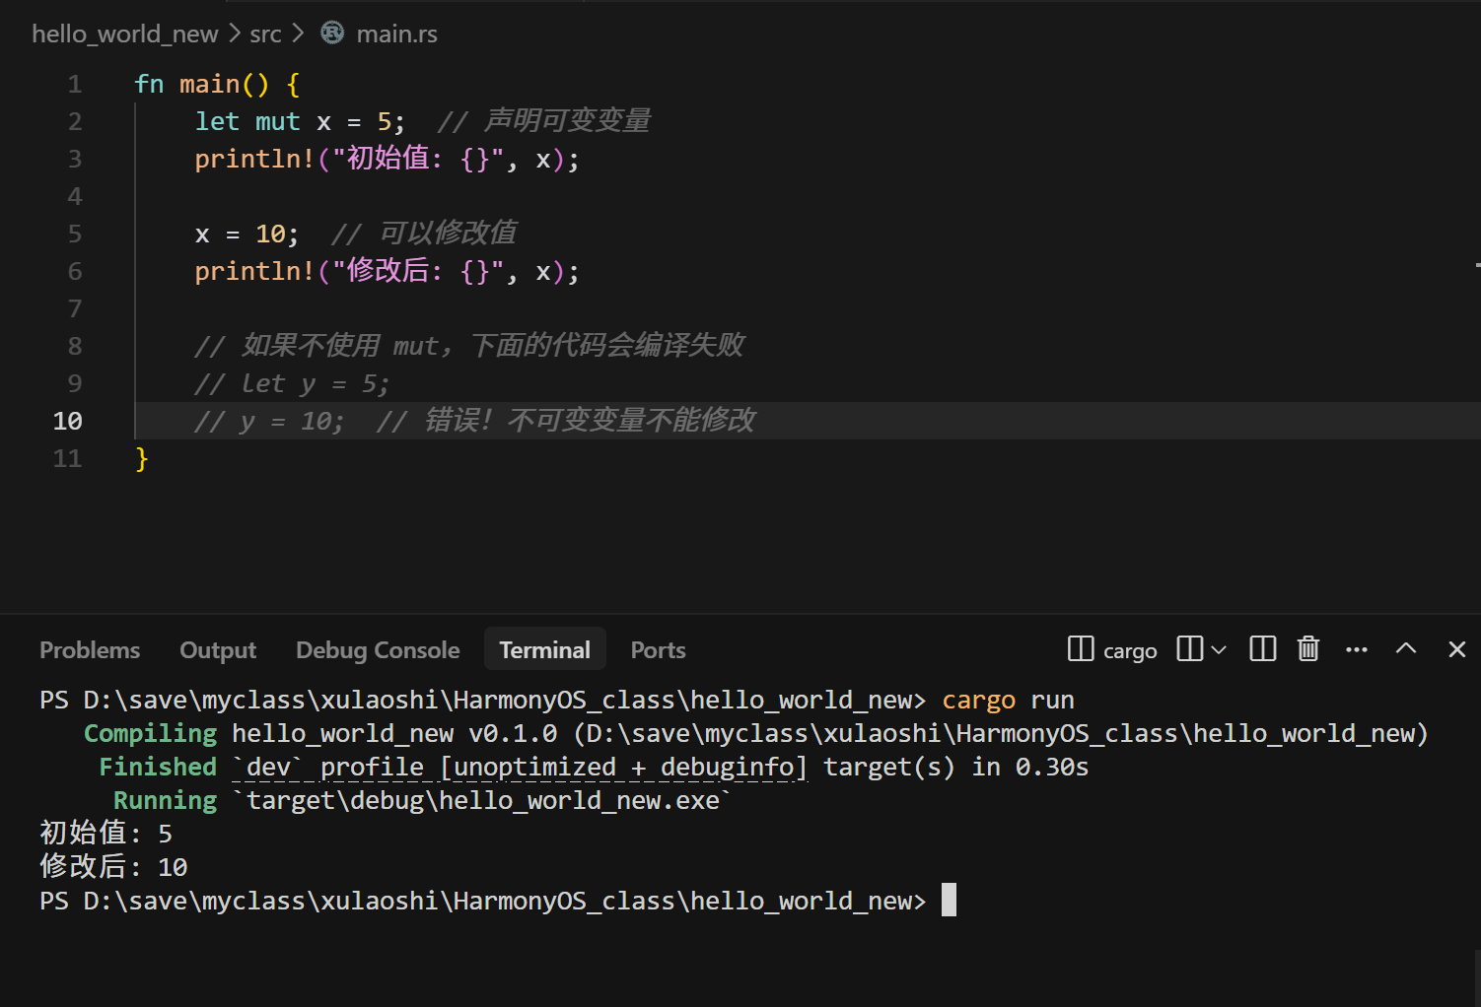The height and width of the screenshot is (1007, 1481).
Task: Click the comment '// 声明可变变量'
Action: click(x=543, y=121)
